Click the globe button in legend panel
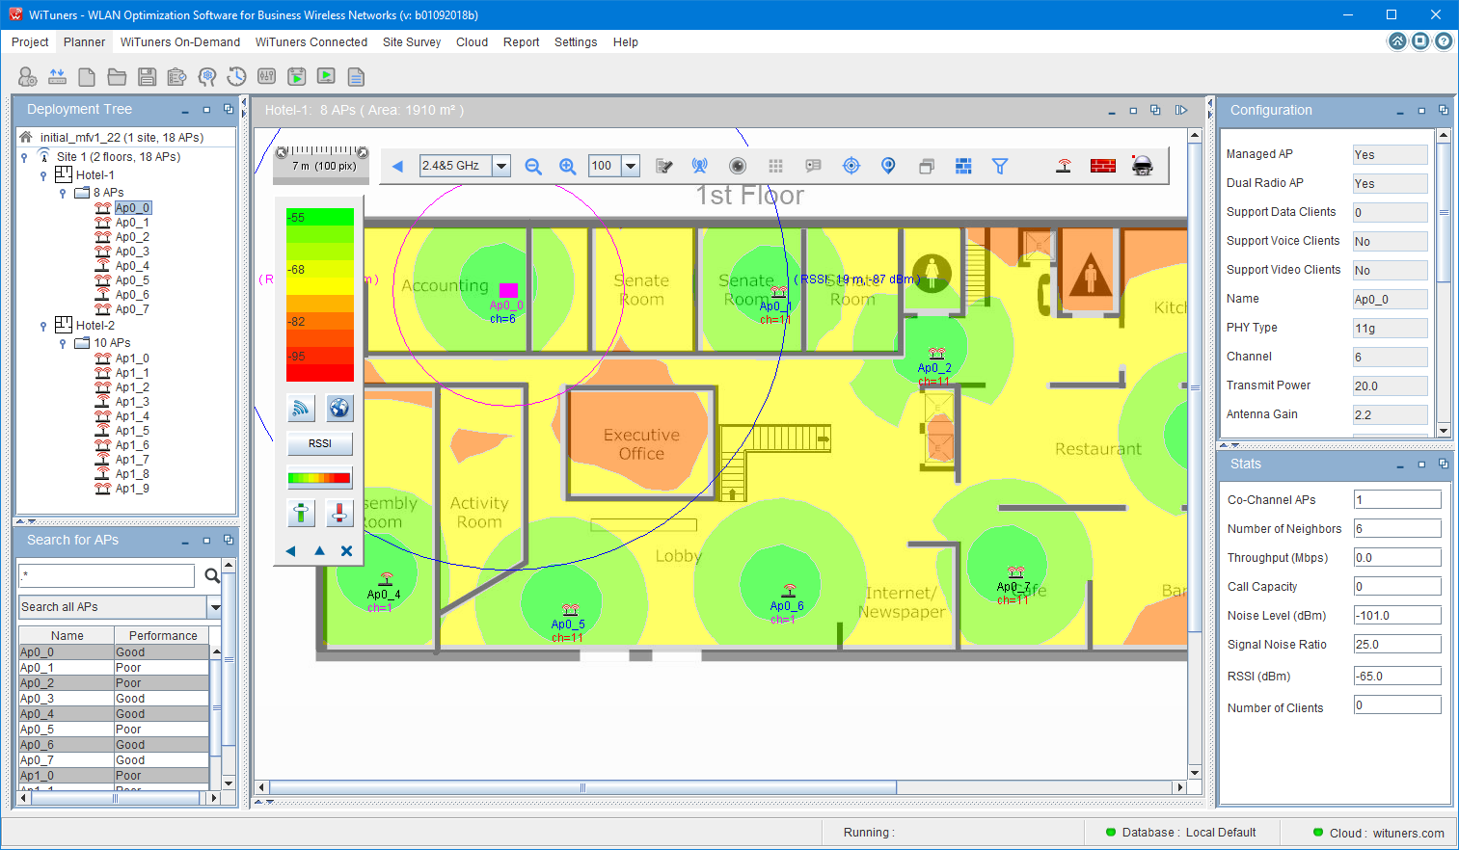The height and width of the screenshot is (850, 1459). 339,408
